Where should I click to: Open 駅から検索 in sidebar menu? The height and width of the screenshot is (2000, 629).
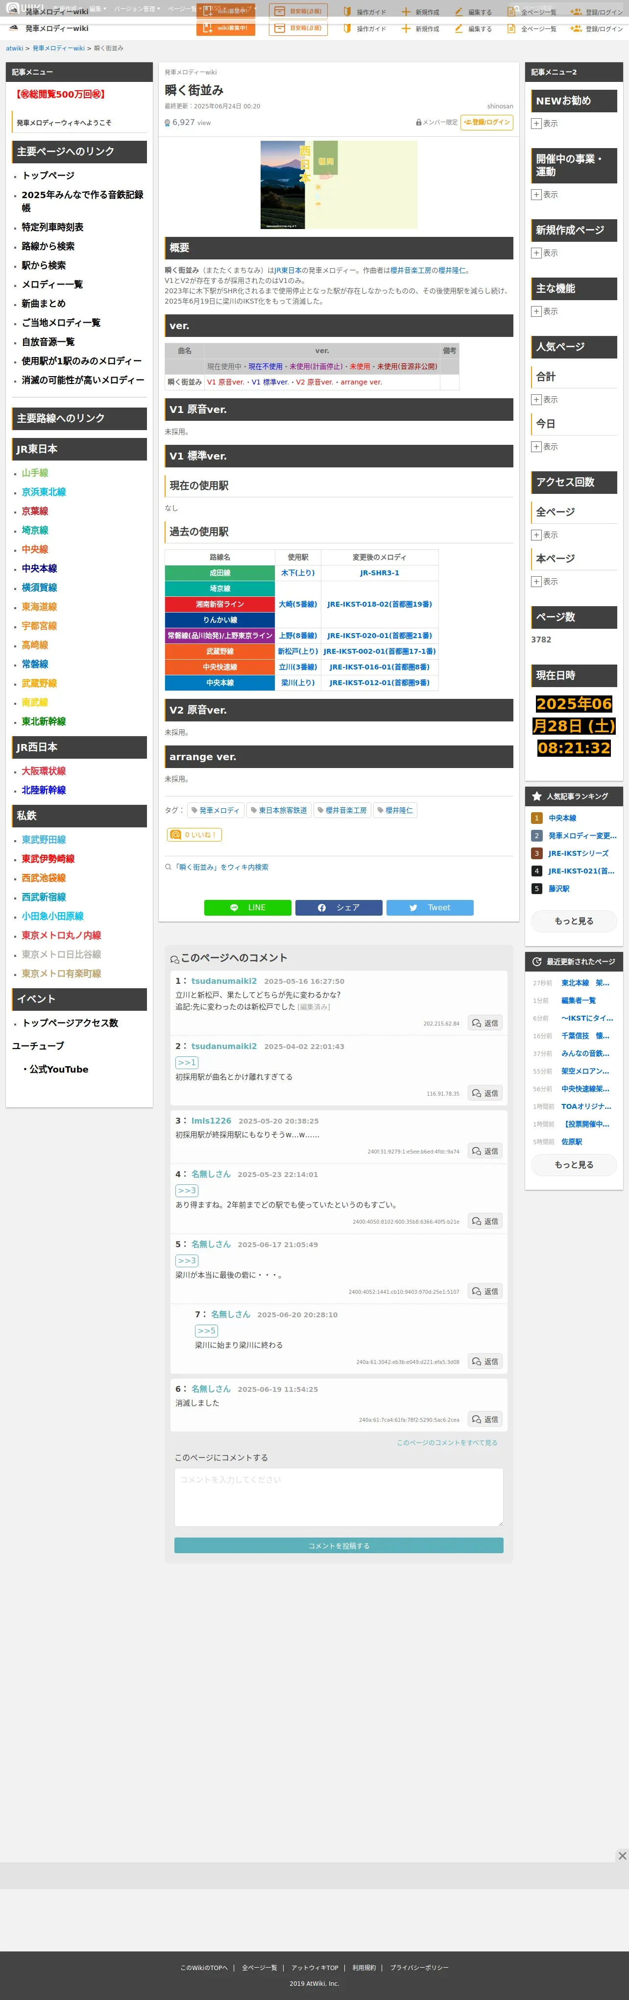click(44, 265)
